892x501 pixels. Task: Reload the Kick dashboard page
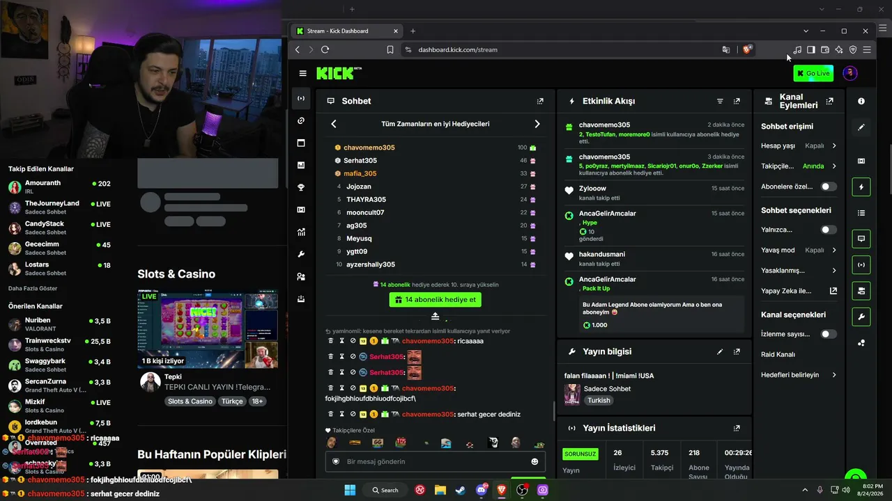click(325, 49)
